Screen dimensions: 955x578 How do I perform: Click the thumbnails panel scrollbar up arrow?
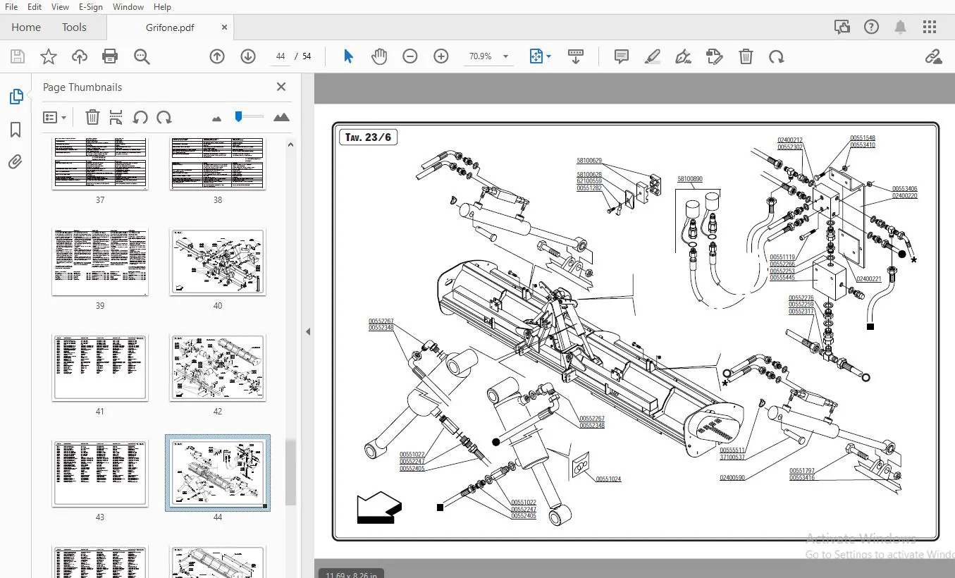coord(290,144)
